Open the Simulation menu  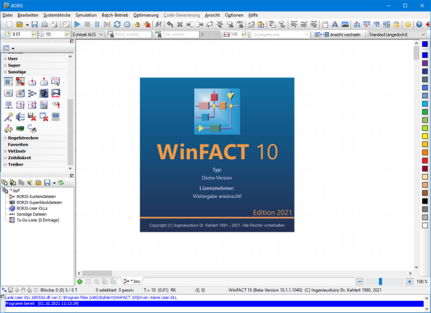click(x=86, y=15)
